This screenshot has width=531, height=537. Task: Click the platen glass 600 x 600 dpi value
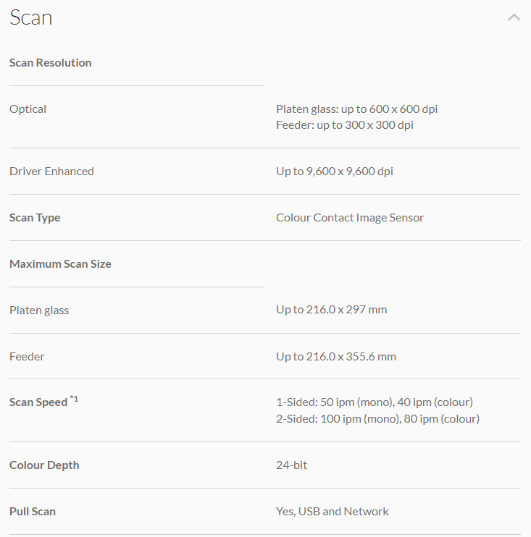(x=356, y=109)
